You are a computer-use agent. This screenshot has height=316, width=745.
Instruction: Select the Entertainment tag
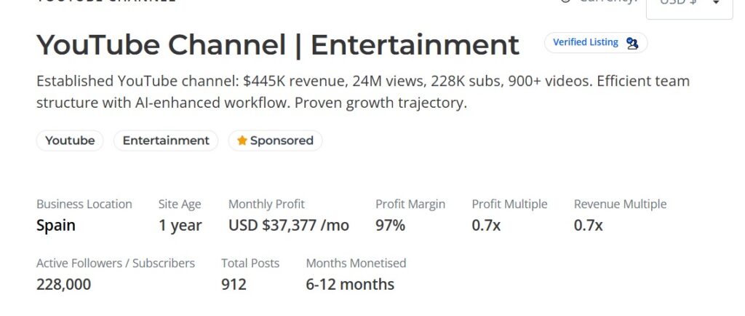point(166,141)
